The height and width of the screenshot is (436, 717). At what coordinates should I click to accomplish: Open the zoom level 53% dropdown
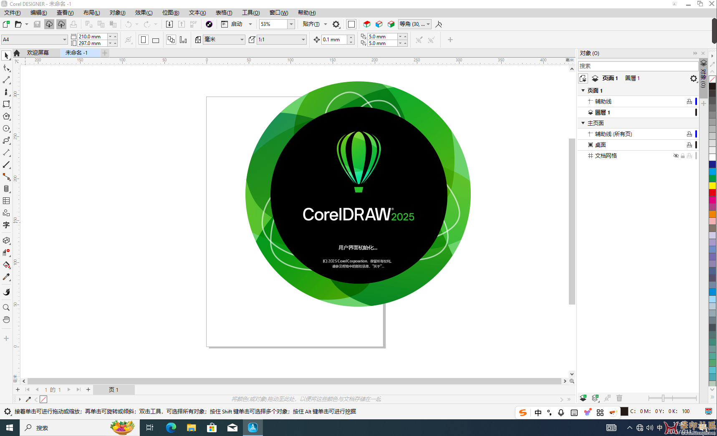click(291, 24)
